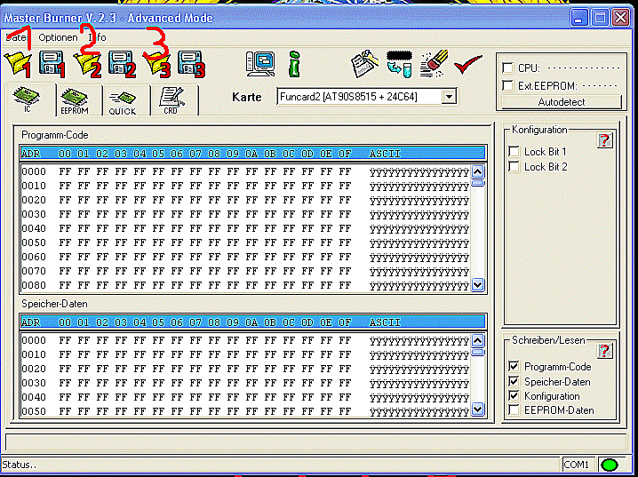Click the red checkmark verify icon

pyautogui.click(x=467, y=62)
